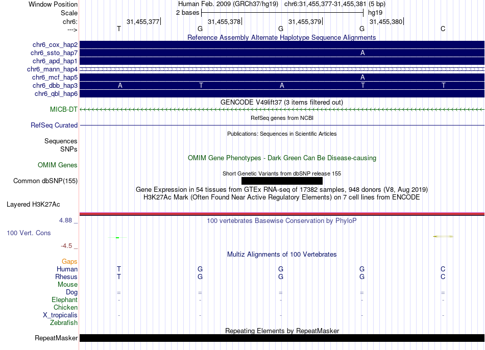This screenshot has height=350, width=485.
Task: Click the chr6_cox_hap2 alignment bar
Action: click(282, 45)
